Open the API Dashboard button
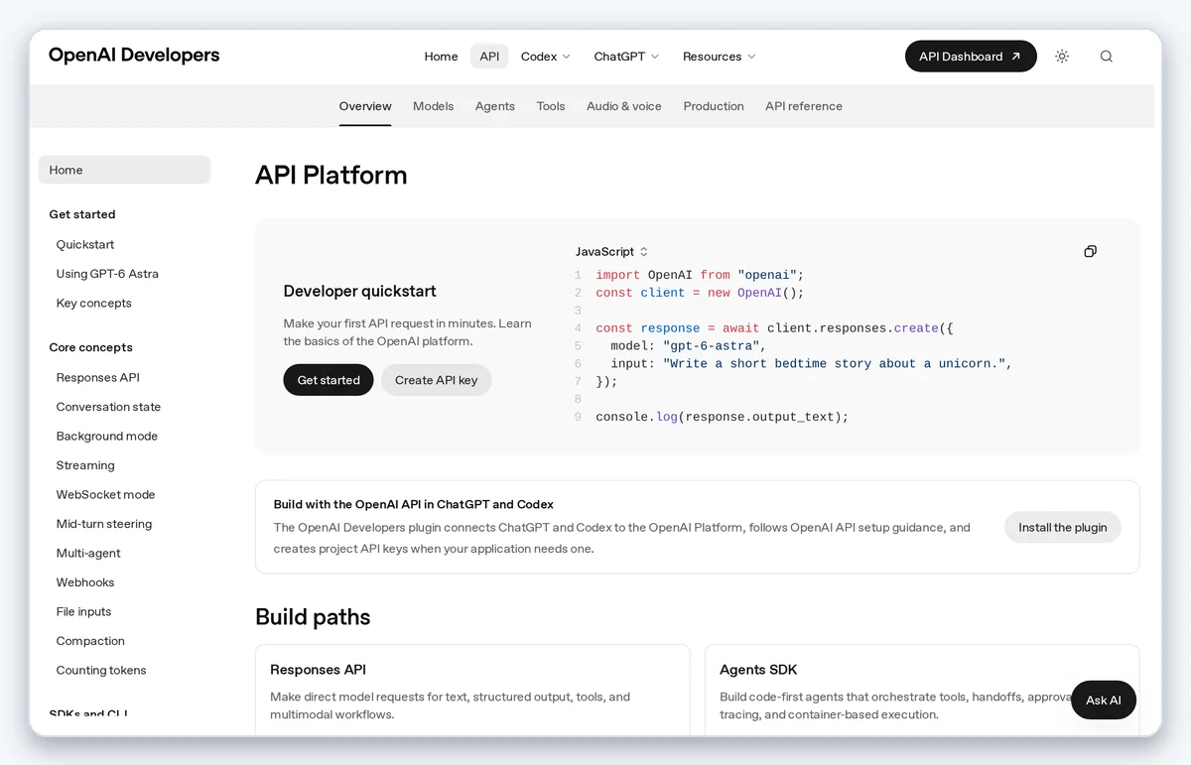Screen dimensions: 1191x765 971,57
